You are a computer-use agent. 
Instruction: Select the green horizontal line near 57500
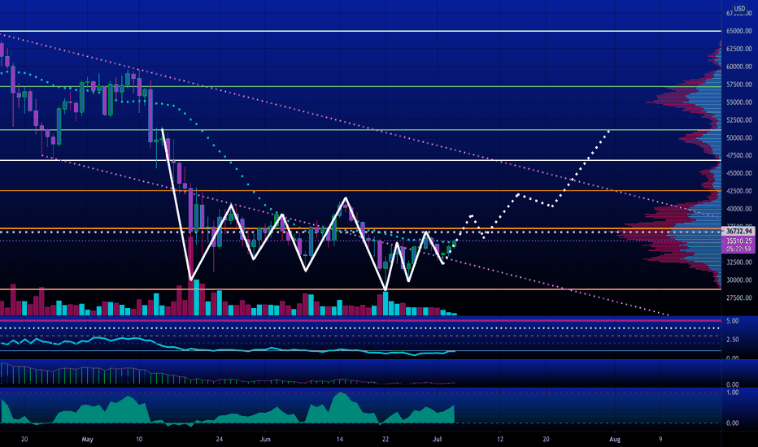[x=360, y=86]
